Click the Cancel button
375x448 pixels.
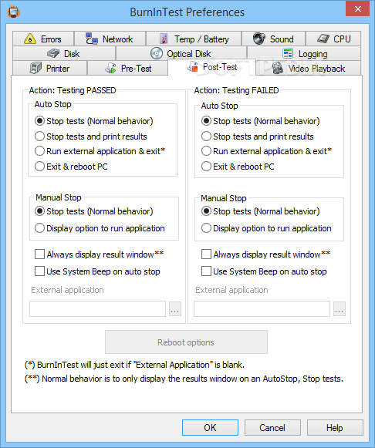272,428
